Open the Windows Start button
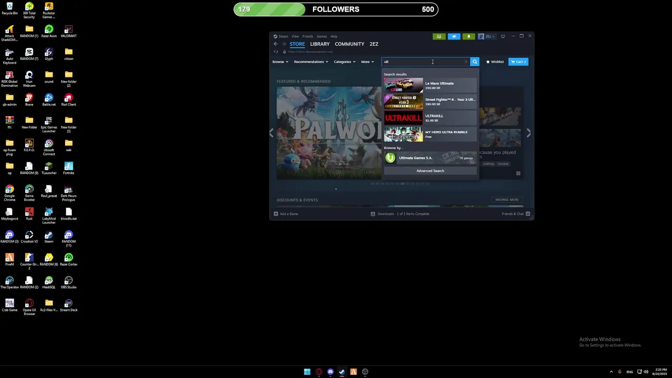Image resolution: width=672 pixels, height=378 pixels. tap(307, 372)
